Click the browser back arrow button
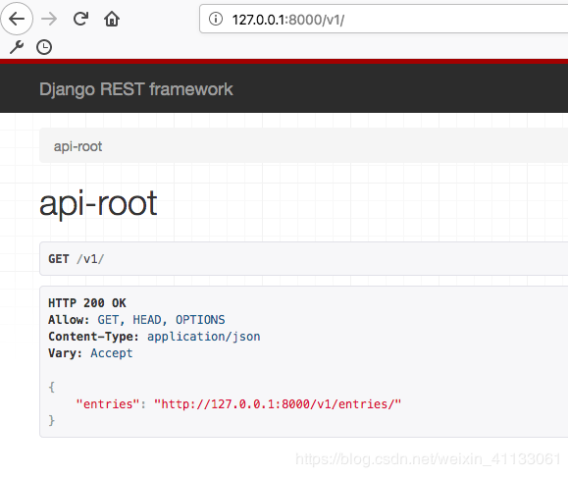Viewport: 568px width, 477px height. pyautogui.click(x=17, y=19)
